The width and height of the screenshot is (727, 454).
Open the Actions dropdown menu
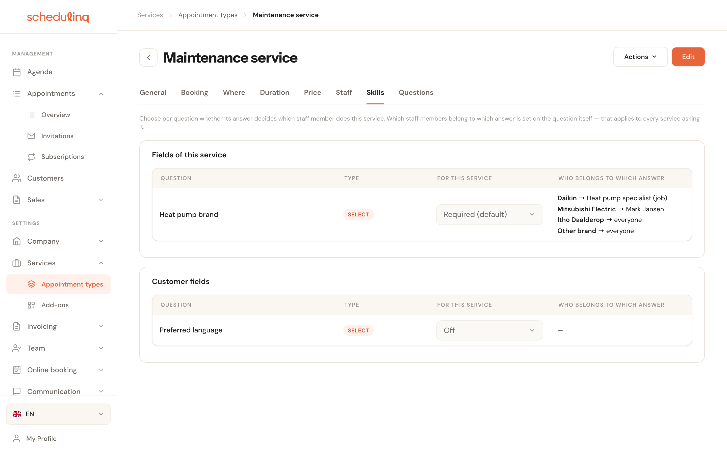click(640, 57)
